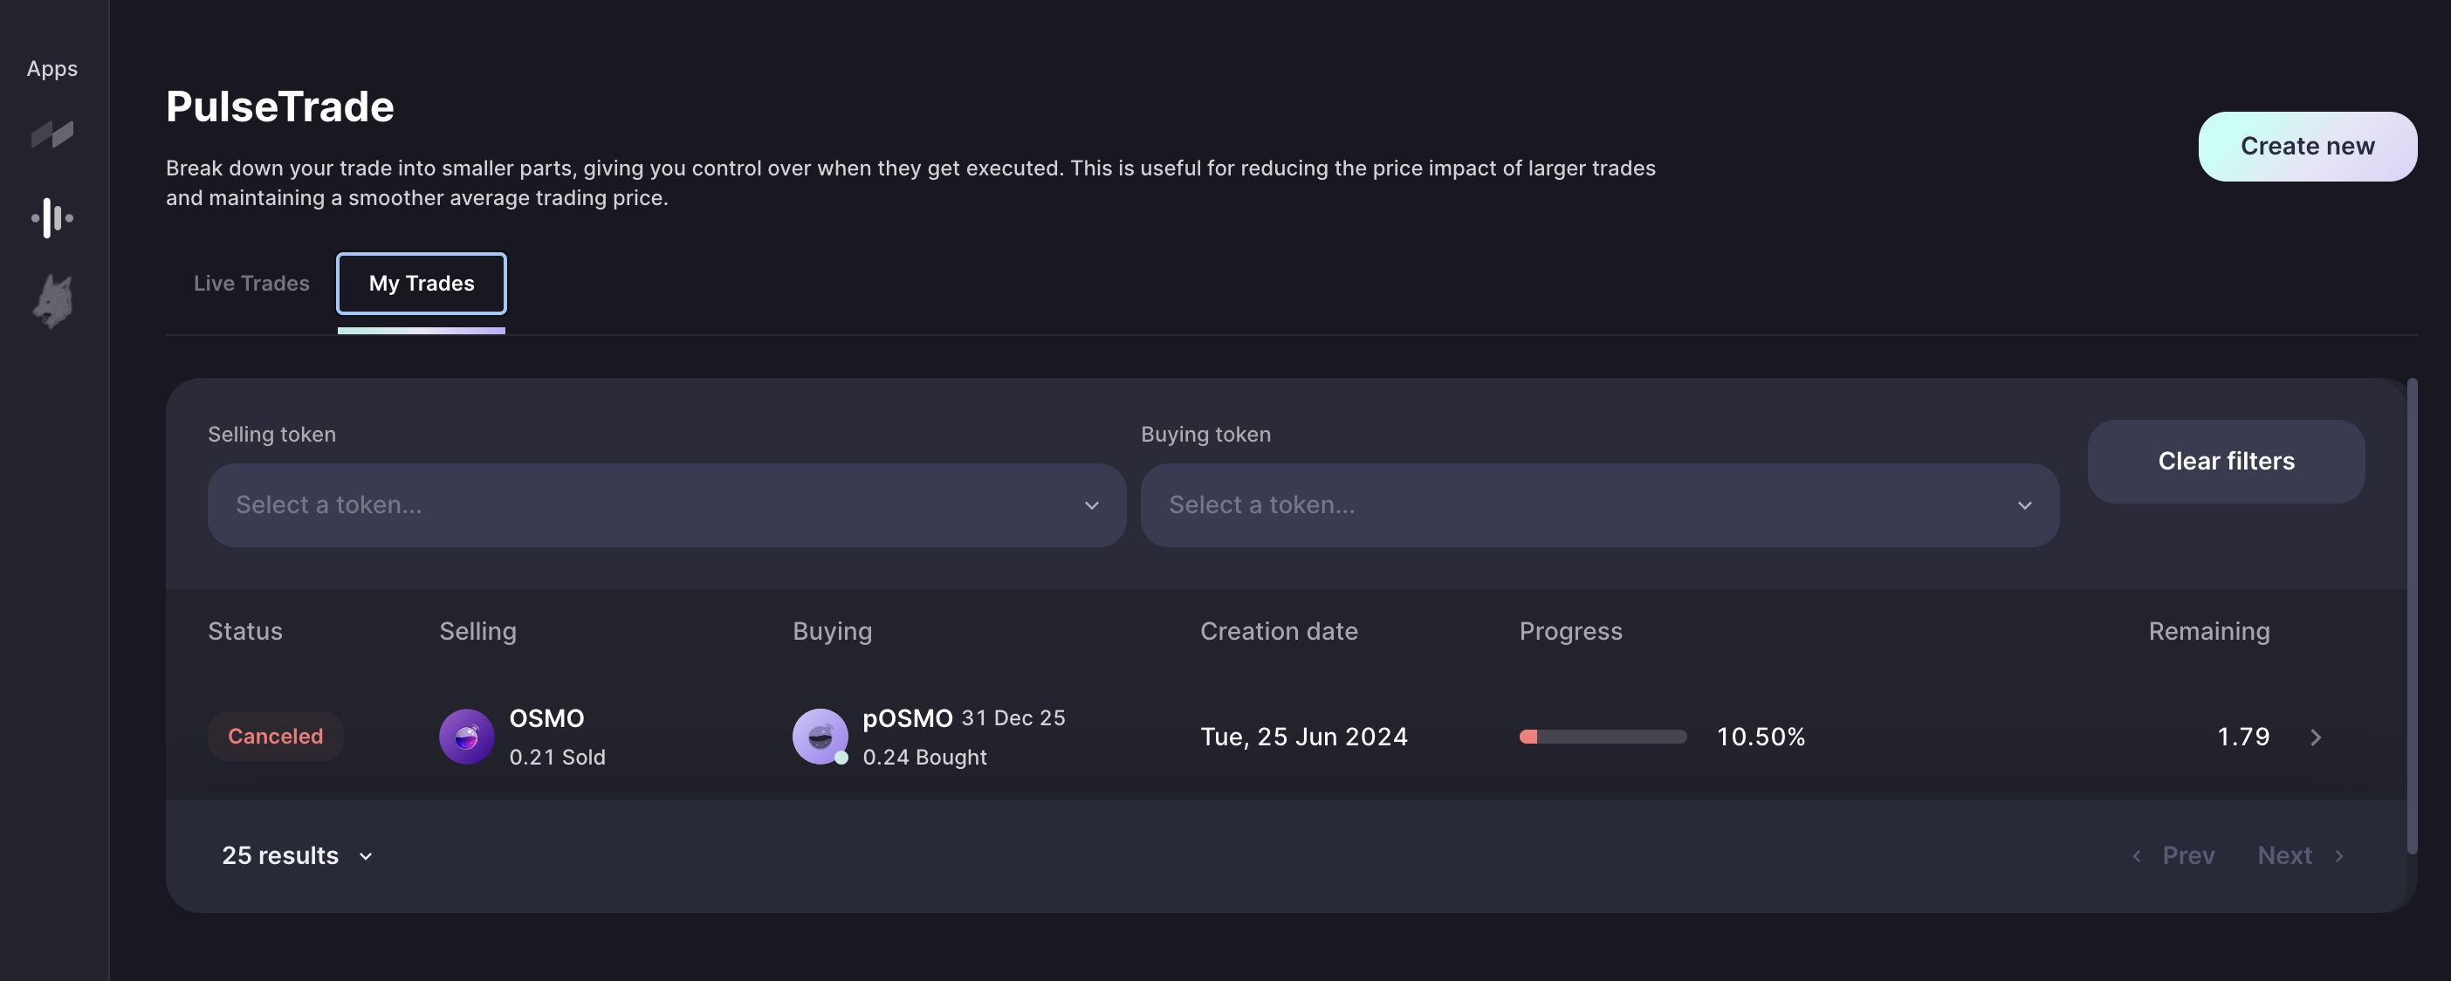Viewport: 2451px width, 981px height.
Task: Click the Canceled status badge
Action: [275, 737]
